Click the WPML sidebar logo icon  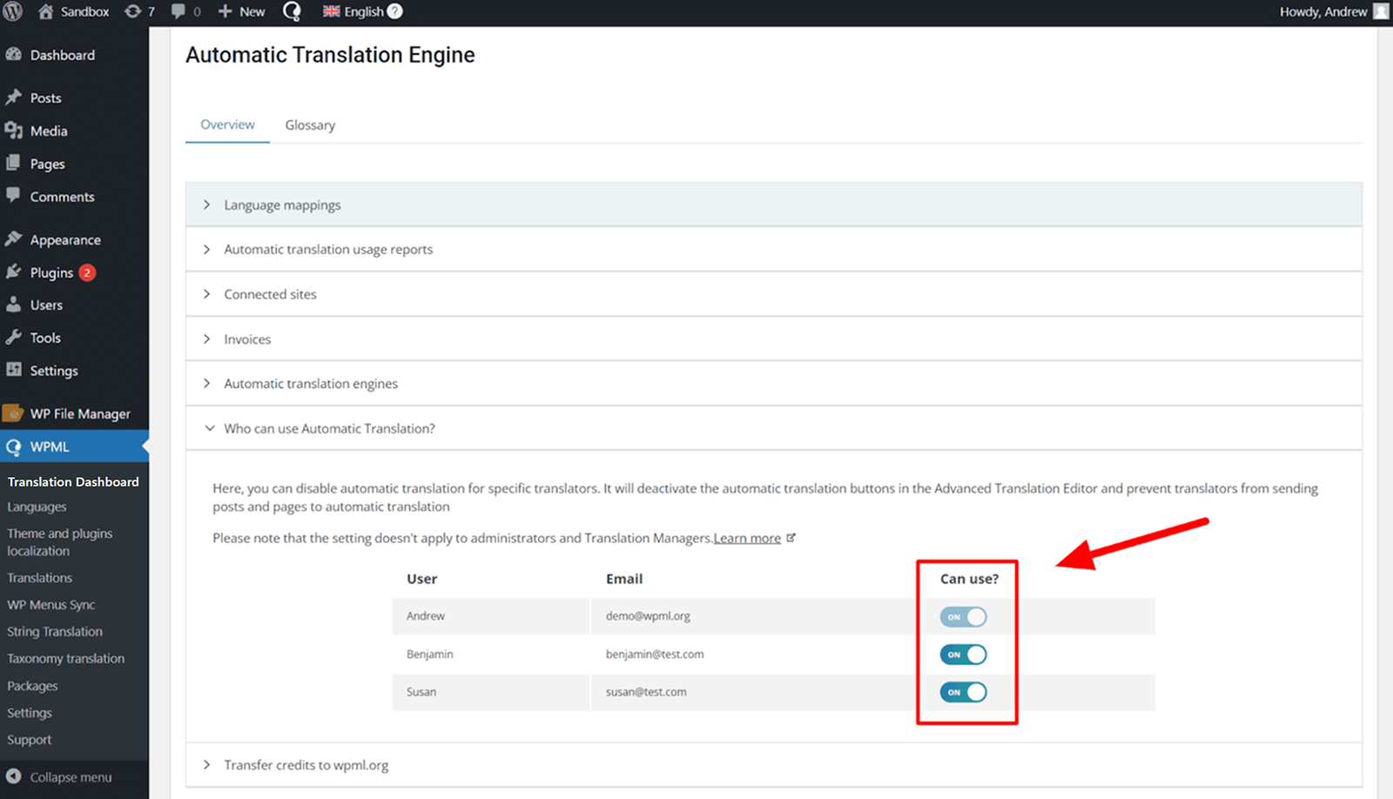[x=14, y=446]
